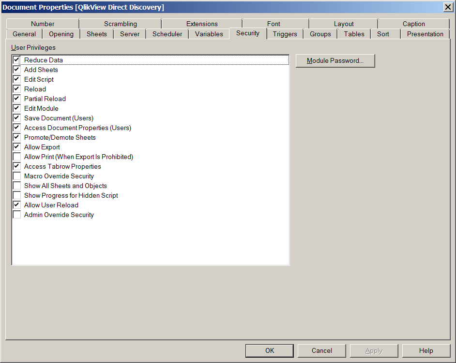Viewport: 456px width, 363px height.
Task: Go to the Layout tab
Action: click(x=344, y=24)
